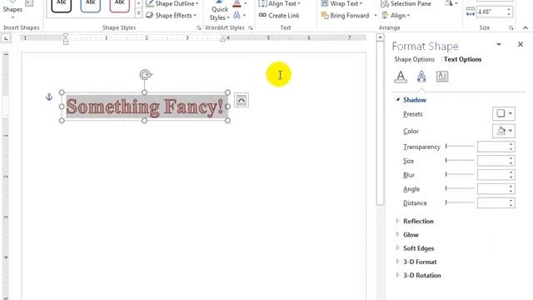Click Create Link button
The width and height of the screenshot is (533, 300).
279,15
